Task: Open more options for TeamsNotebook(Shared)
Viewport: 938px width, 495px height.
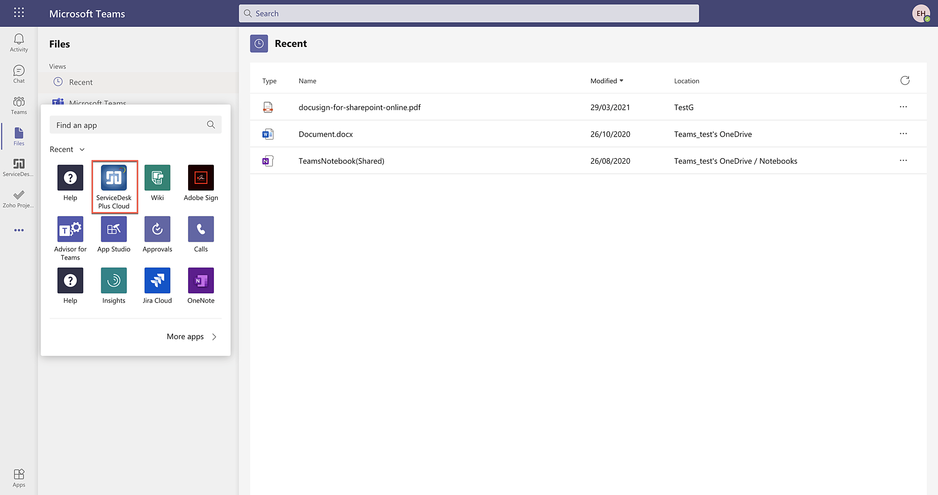Action: (x=903, y=160)
